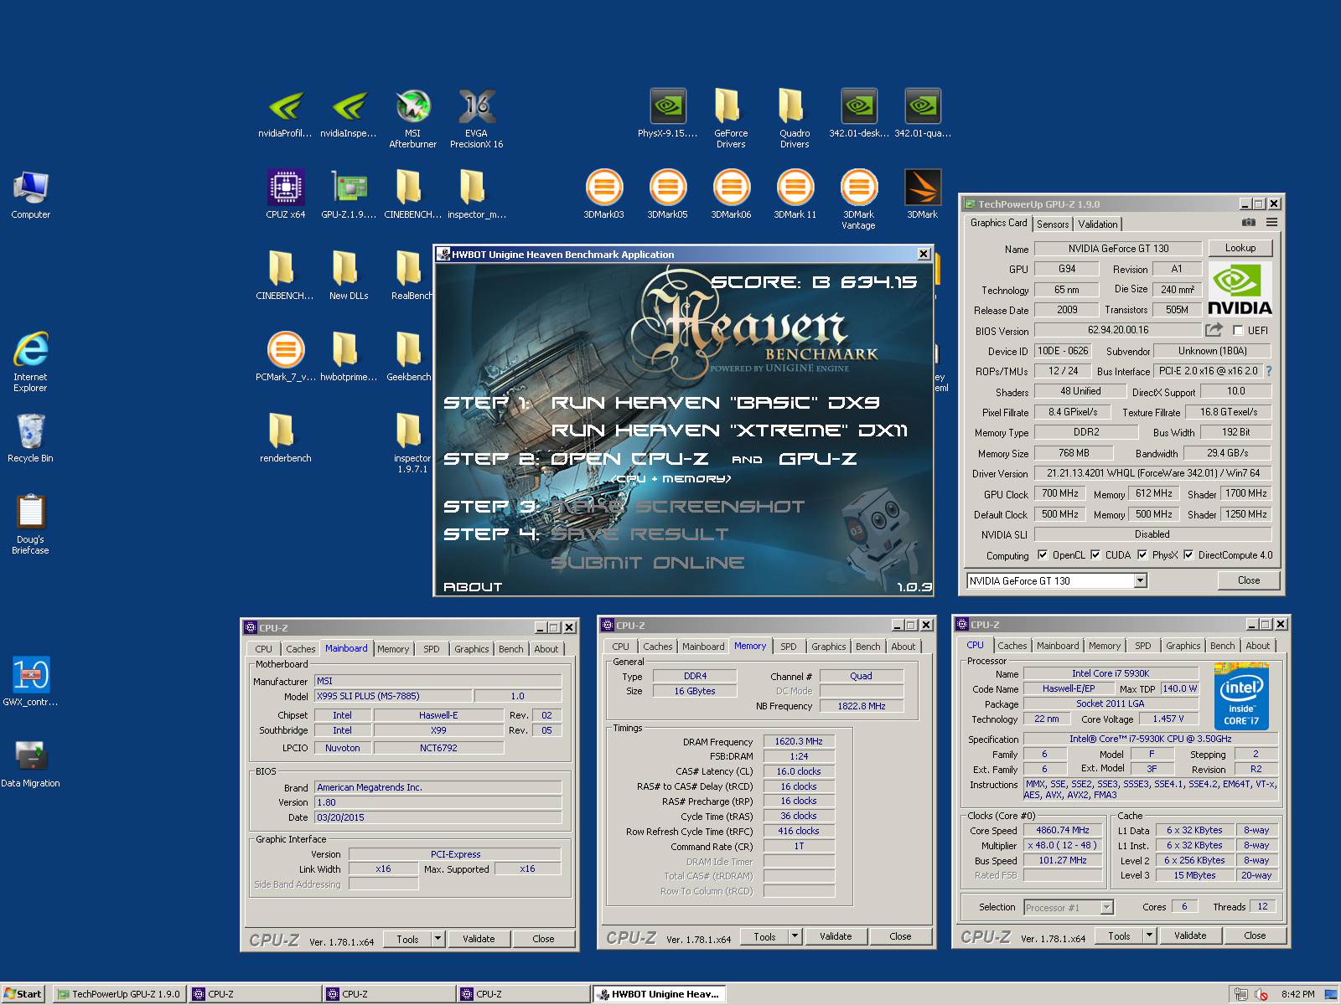The height and width of the screenshot is (1005, 1341).
Task: Expand Tools dropdown arrow in Mainboard CPU-Z
Action: pyautogui.click(x=438, y=939)
